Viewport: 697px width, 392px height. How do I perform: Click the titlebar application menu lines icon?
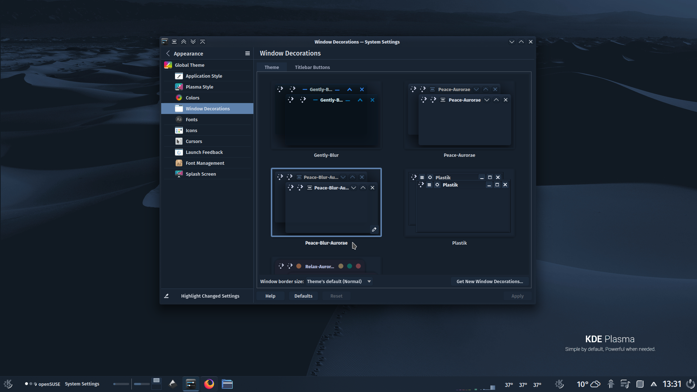(174, 42)
